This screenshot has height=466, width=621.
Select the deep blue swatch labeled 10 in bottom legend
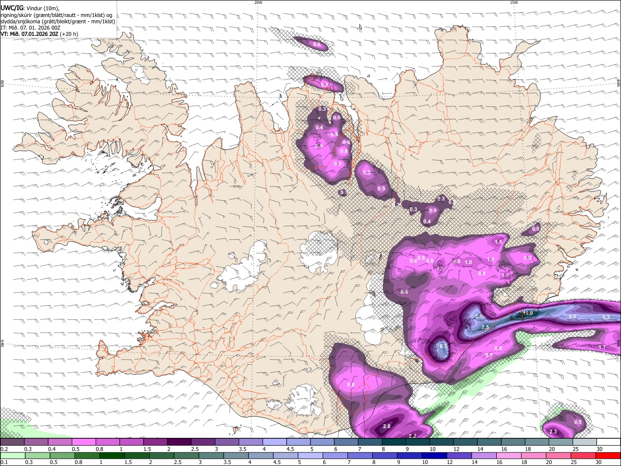click(x=434, y=455)
